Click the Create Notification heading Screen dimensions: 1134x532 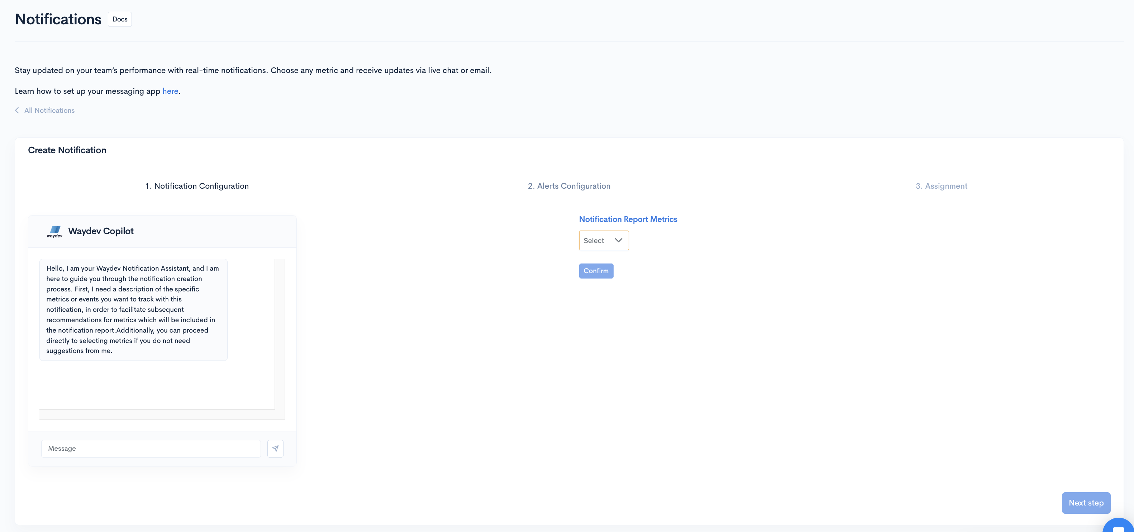point(67,150)
